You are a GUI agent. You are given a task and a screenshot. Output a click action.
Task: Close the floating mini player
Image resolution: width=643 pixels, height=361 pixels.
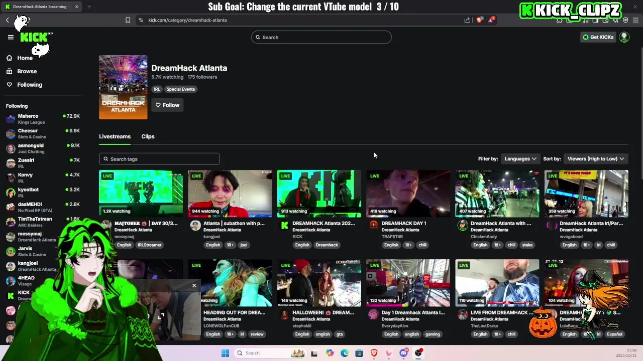194,285
